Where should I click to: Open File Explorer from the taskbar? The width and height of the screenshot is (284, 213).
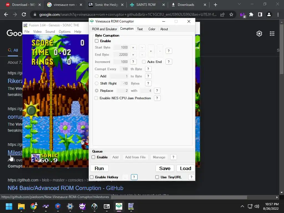(x=21, y=206)
